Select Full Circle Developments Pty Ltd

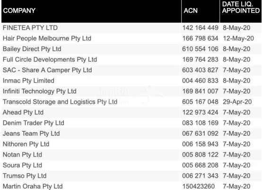click(50, 60)
